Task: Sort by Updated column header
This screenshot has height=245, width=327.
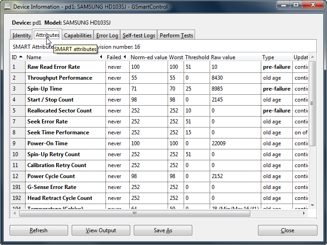Action: 301,57
